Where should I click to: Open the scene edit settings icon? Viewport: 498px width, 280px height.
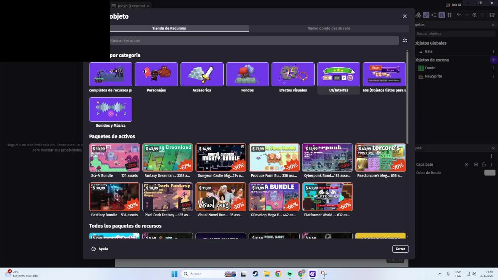pos(492,15)
